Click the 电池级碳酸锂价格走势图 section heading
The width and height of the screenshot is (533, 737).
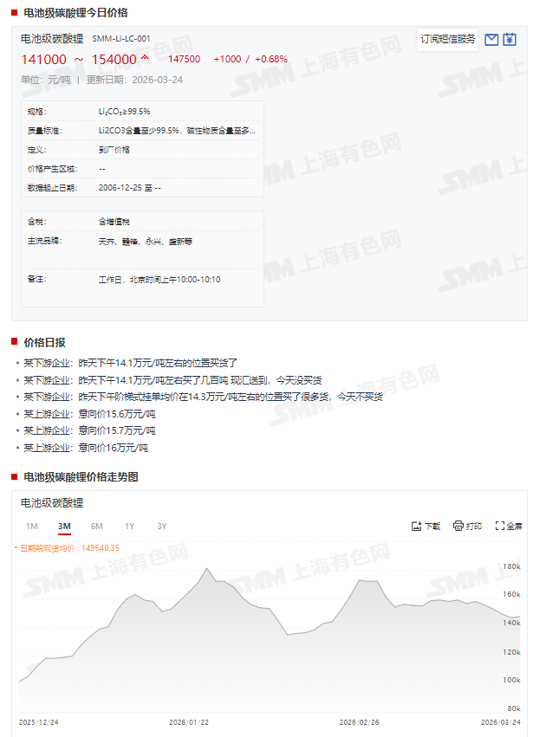[81, 477]
